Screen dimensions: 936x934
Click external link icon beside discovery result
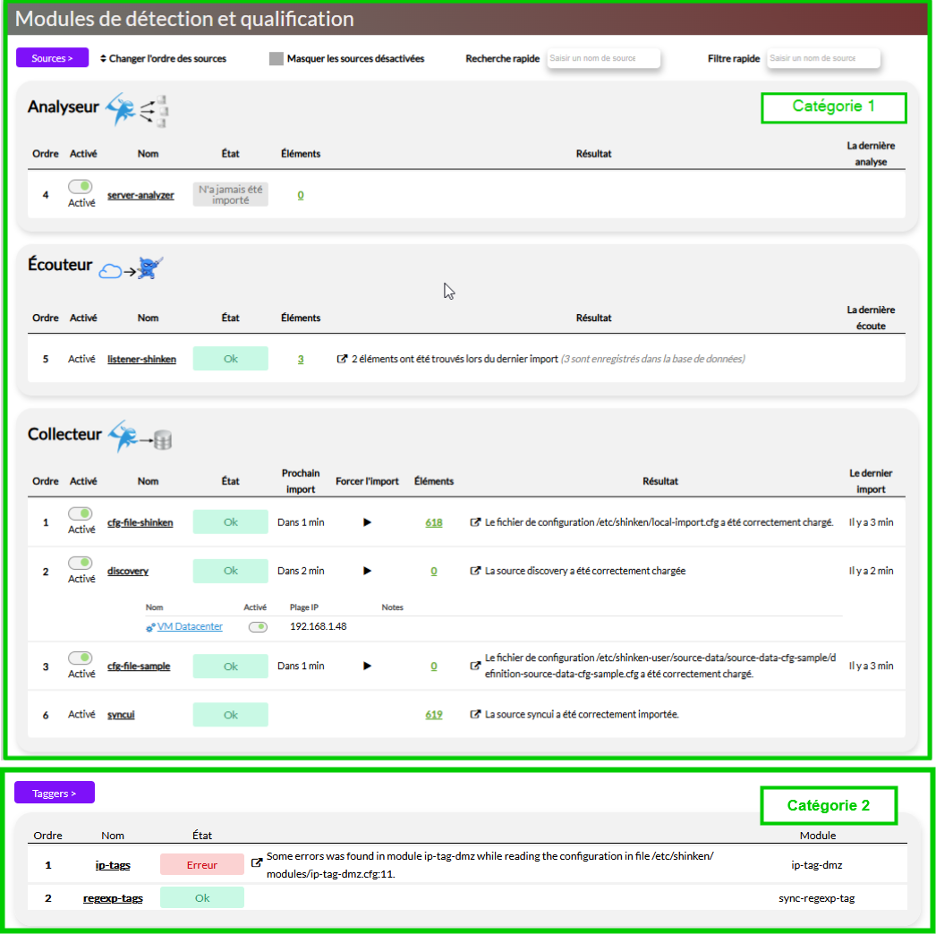coord(475,571)
